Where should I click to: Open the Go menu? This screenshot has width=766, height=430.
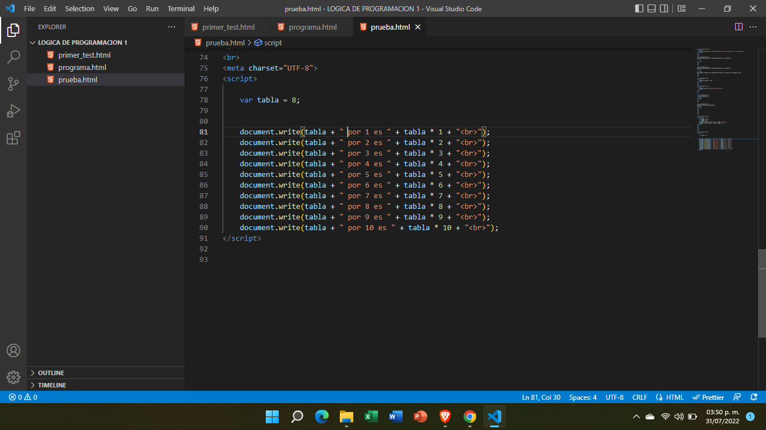(132, 8)
